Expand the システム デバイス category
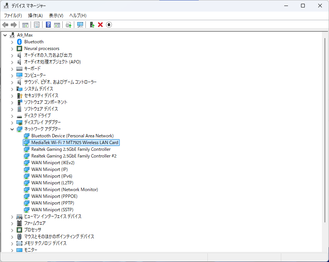 click(x=12, y=89)
